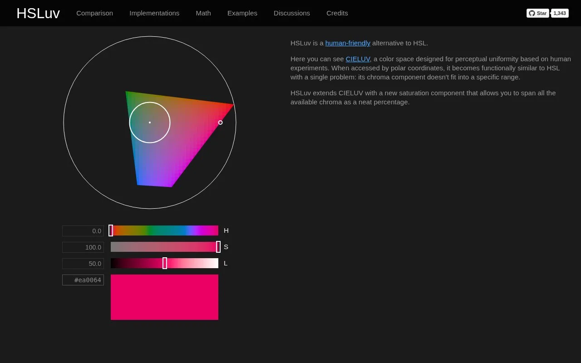Focus the lightness field showing 50.0
Image resolution: width=581 pixels, height=363 pixels.
83,264
